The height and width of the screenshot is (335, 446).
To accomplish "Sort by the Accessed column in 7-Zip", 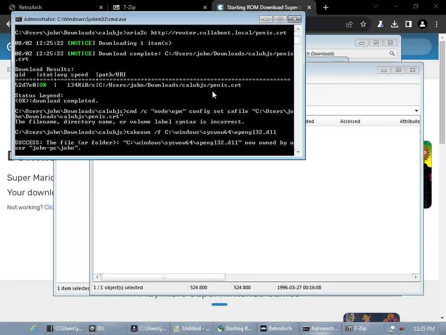I will [350, 121].
